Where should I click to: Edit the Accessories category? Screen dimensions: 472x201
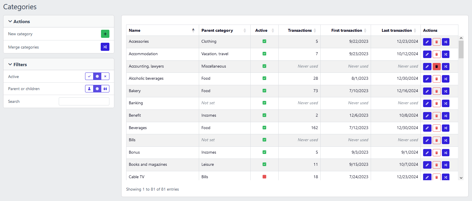pyautogui.click(x=427, y=42)
